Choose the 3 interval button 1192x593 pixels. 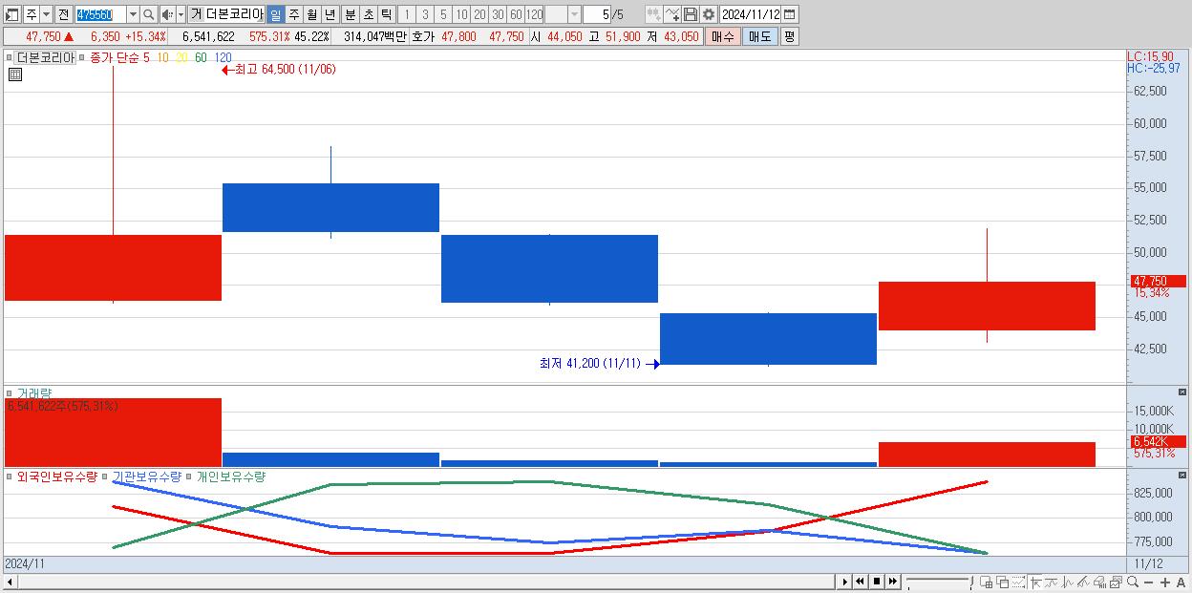(x=425, y=14)
